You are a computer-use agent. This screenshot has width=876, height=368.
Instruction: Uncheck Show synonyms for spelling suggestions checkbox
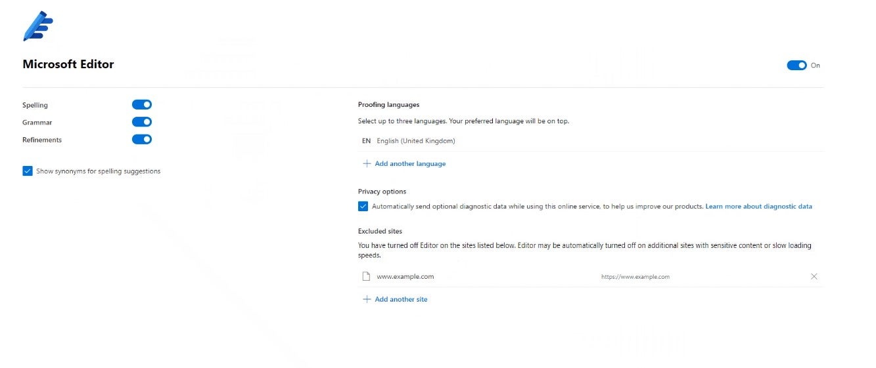tap(28, 171)
